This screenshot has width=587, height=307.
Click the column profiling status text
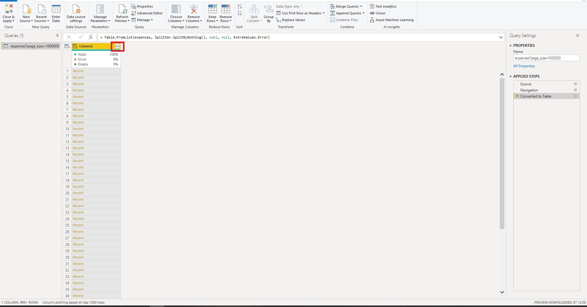pos(74,302)
